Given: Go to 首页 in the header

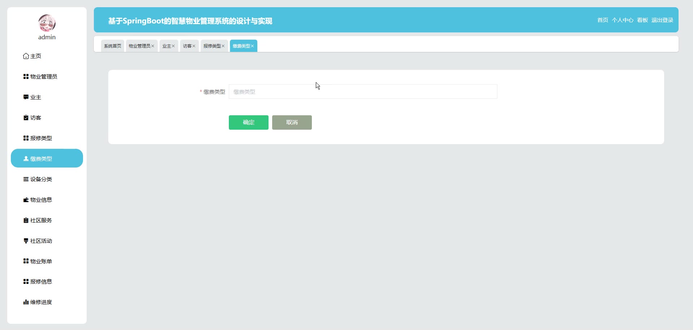Looking at the screenshot, I should 603,20.
